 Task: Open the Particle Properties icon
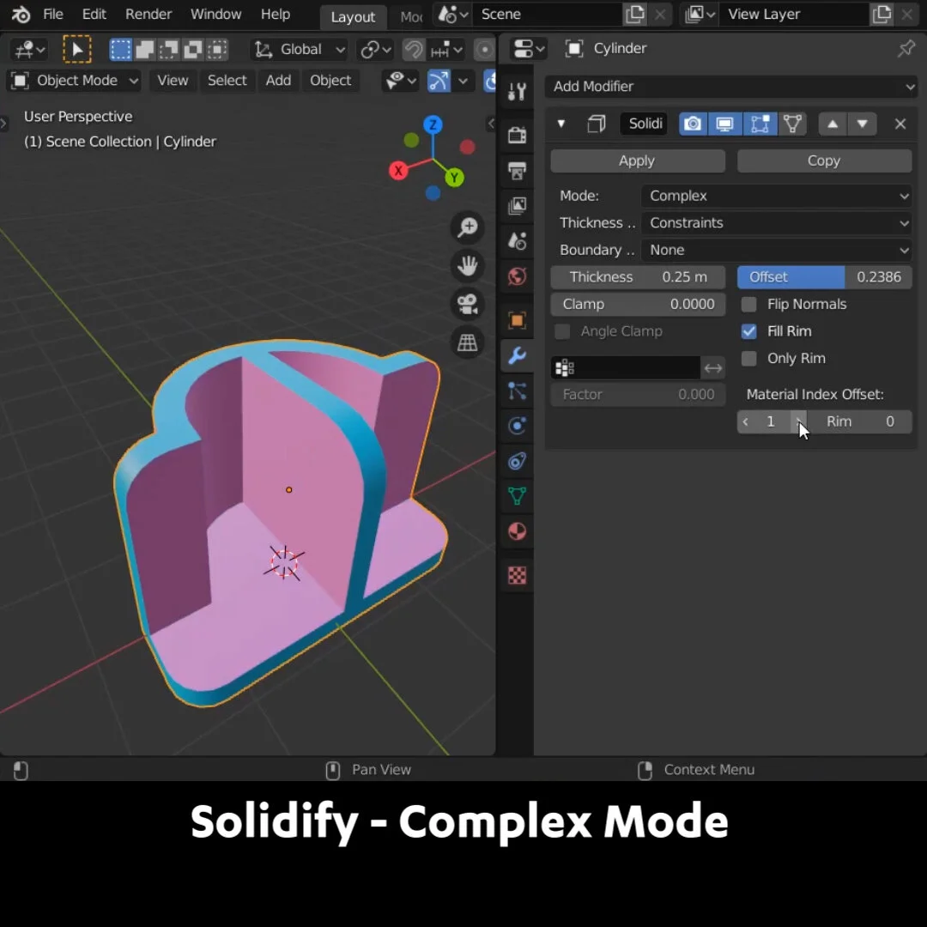point(517,391)
